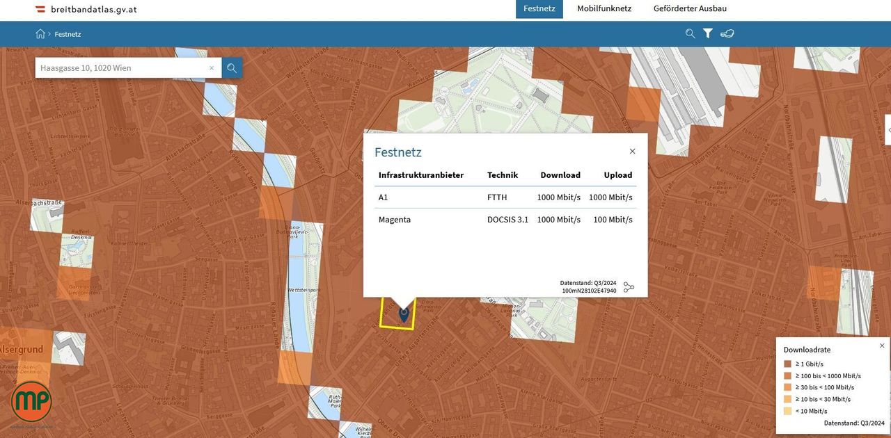
Task: Click the share icon in the Festnetz popup
Action: 629,287
